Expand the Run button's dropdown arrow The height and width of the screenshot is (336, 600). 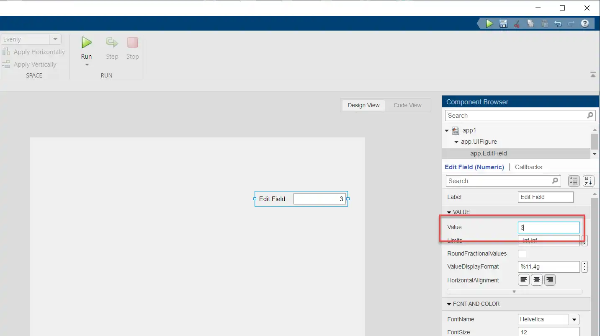point(87,65)
